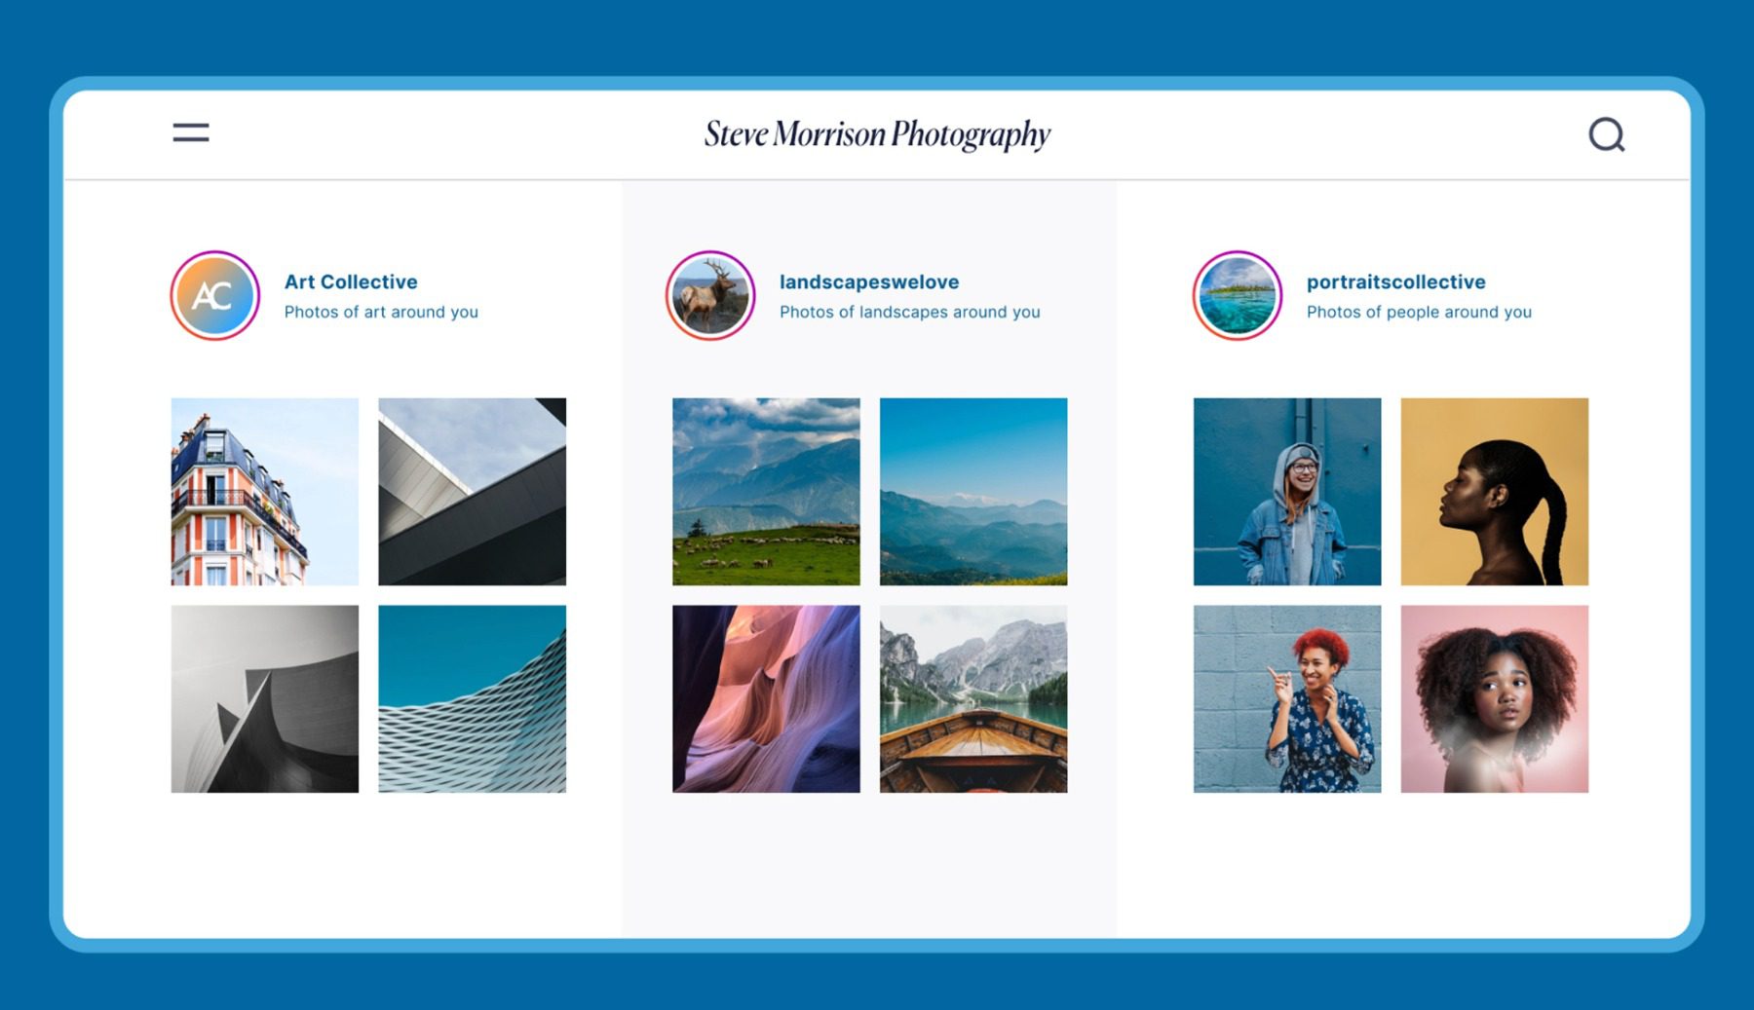Click "Photos of art around you" text
The image size is (1754, 1010).
[381, 312]
